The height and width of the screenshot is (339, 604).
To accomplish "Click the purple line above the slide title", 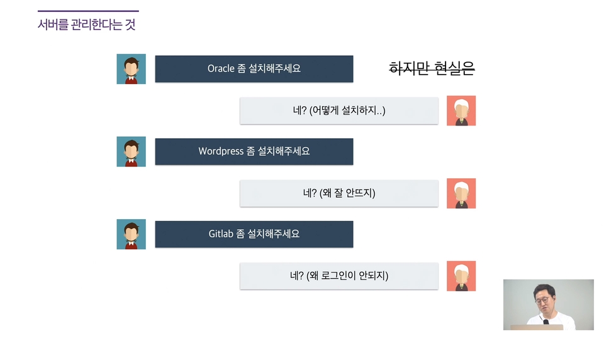I will 88,11.
